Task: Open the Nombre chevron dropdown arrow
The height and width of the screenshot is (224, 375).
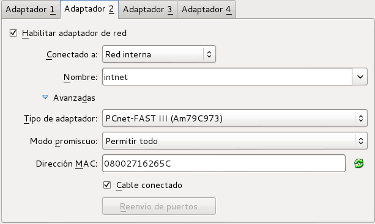Action: coord(360,77)
